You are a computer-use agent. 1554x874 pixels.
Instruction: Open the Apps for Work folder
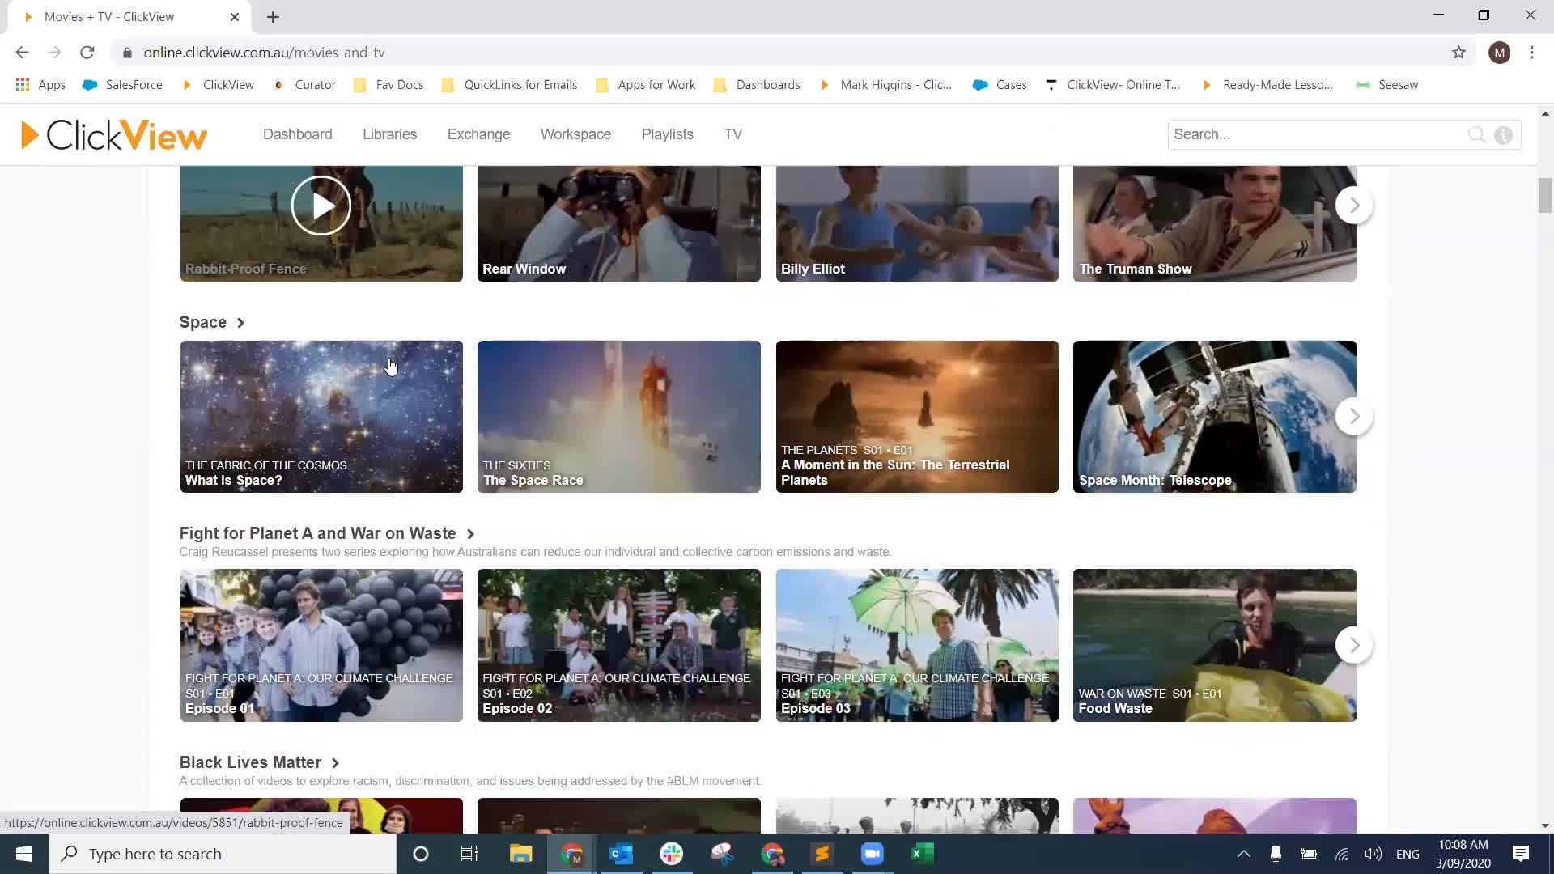pos(645,85)
